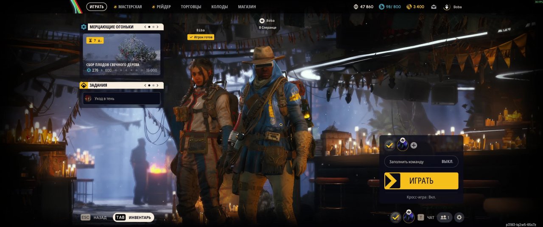This screenshot has height=227, width=543.
Task: Open the Чат label
Action: point(431,218)
